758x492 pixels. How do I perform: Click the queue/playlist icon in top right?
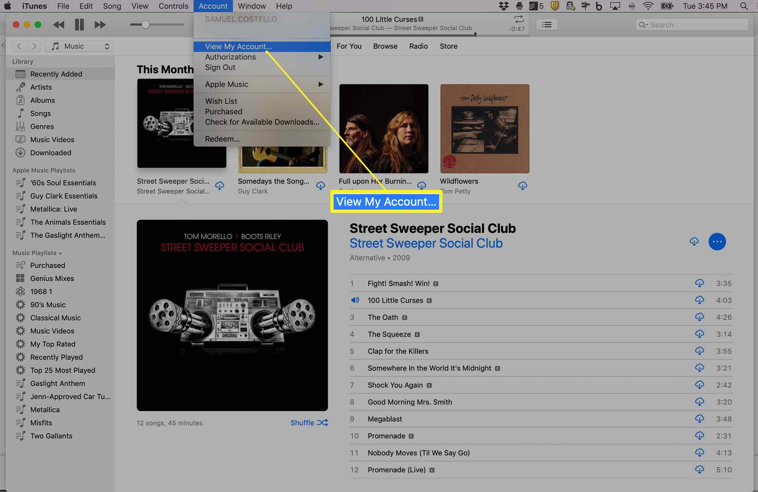[546, 24]
